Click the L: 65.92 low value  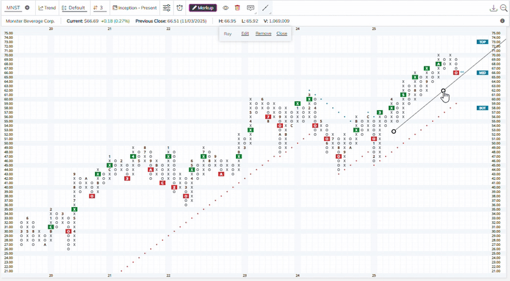point(250,21)
